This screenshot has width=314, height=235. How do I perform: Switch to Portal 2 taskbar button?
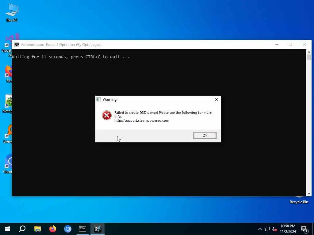click(x=98, y=229)
